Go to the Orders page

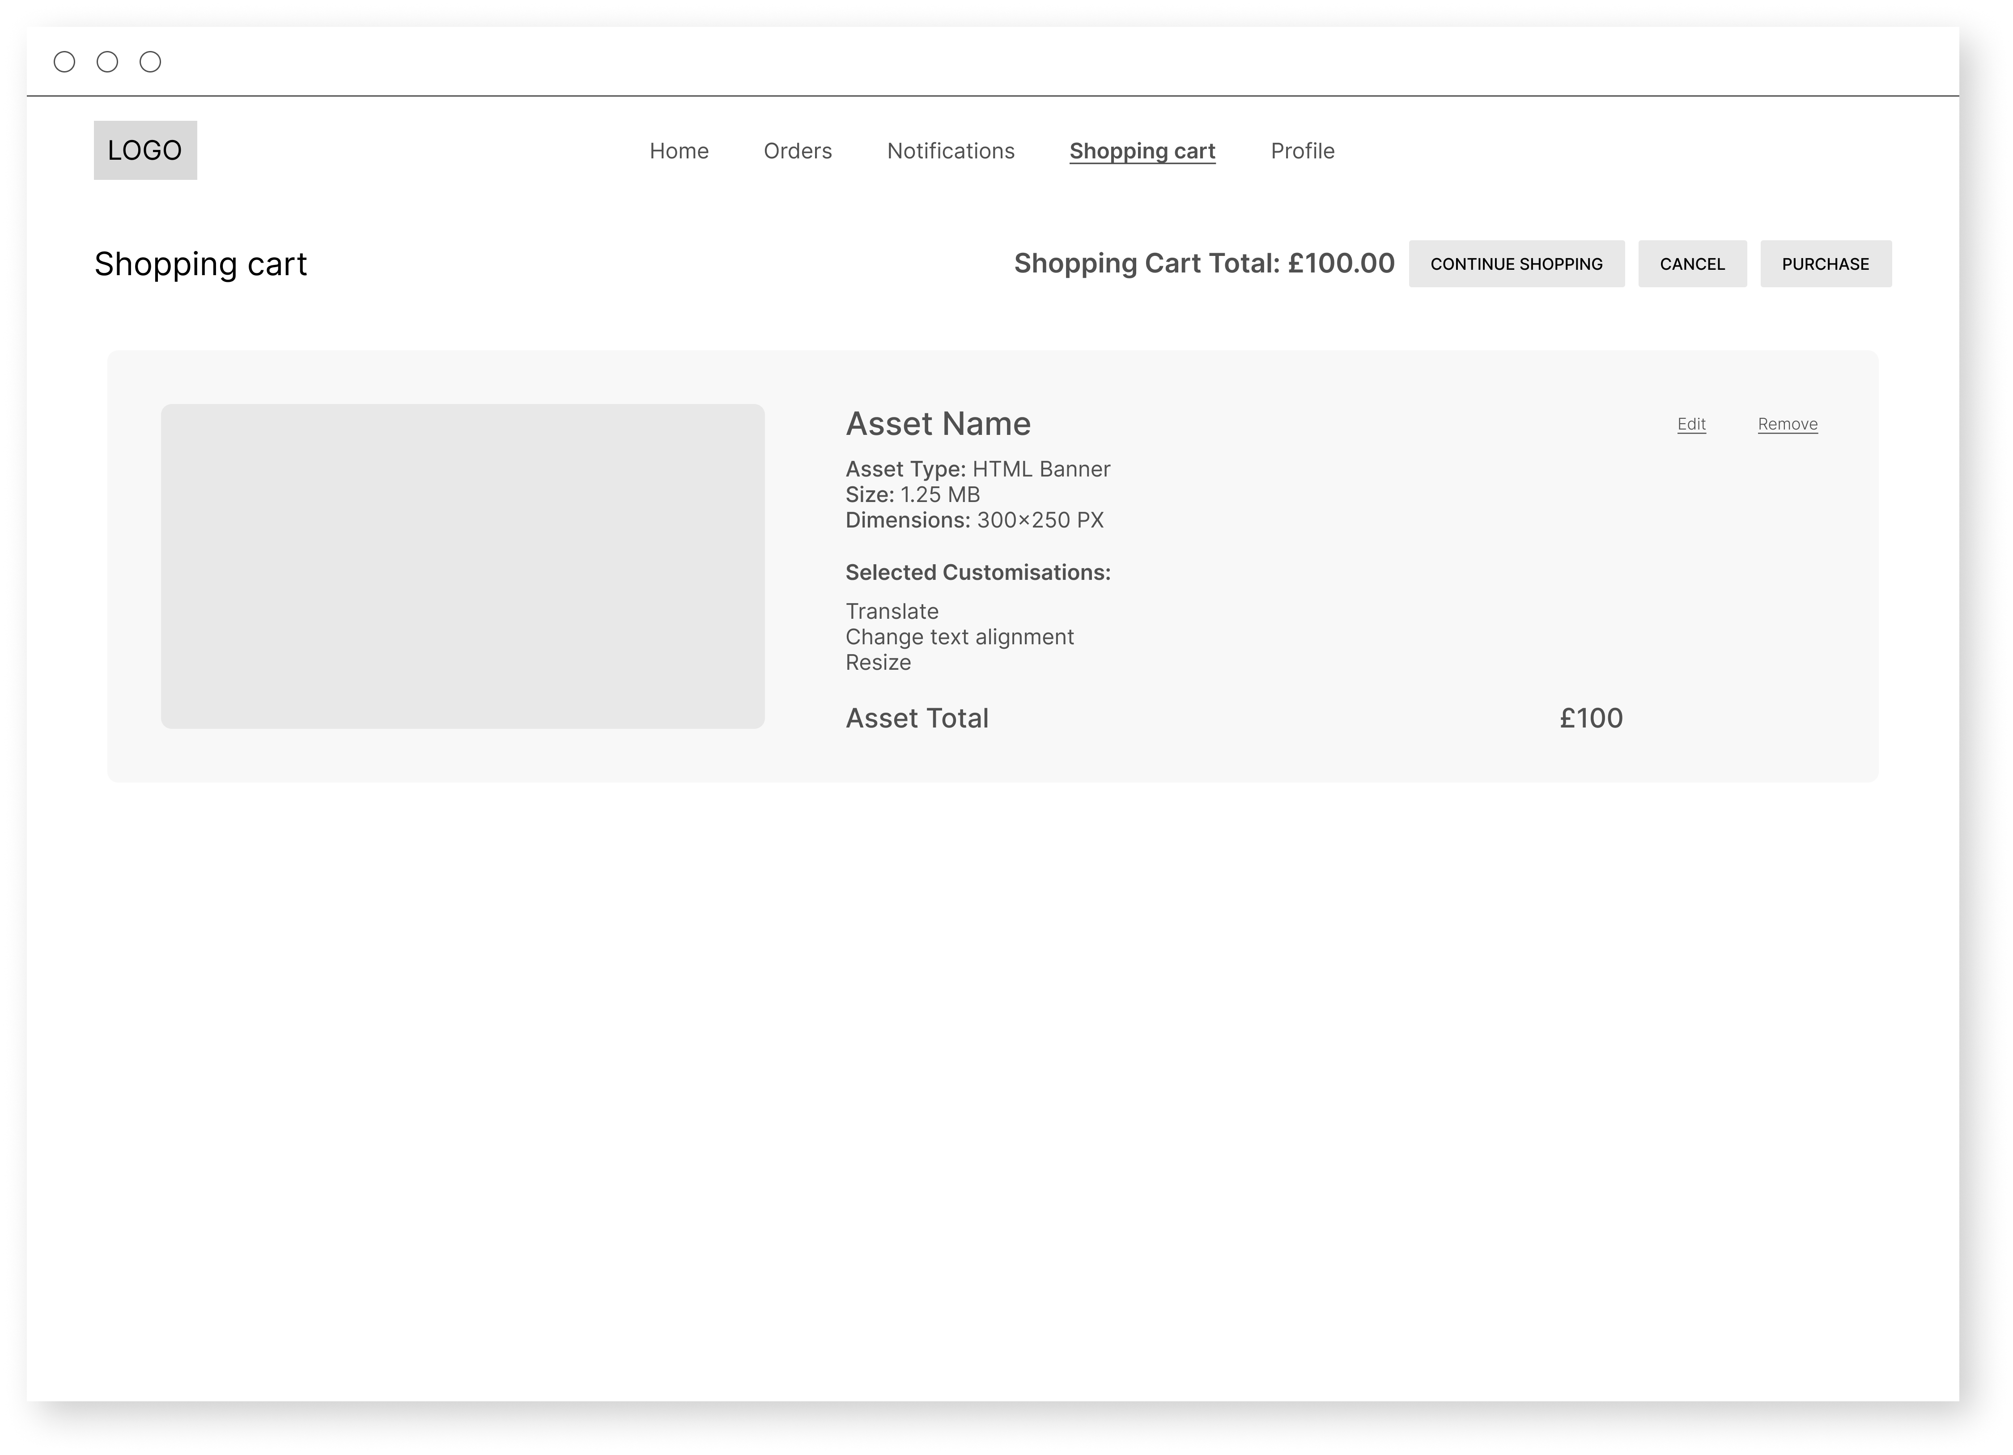pos(797,151)
